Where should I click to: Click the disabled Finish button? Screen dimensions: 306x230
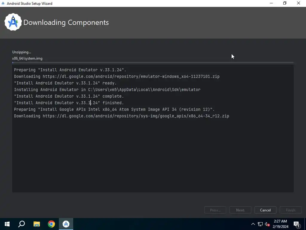(x=290, y=210)
